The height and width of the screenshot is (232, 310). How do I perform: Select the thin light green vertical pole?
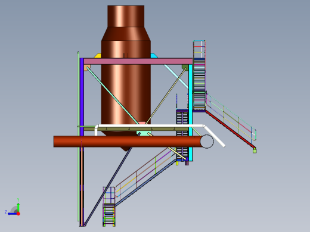pos(78,136)
